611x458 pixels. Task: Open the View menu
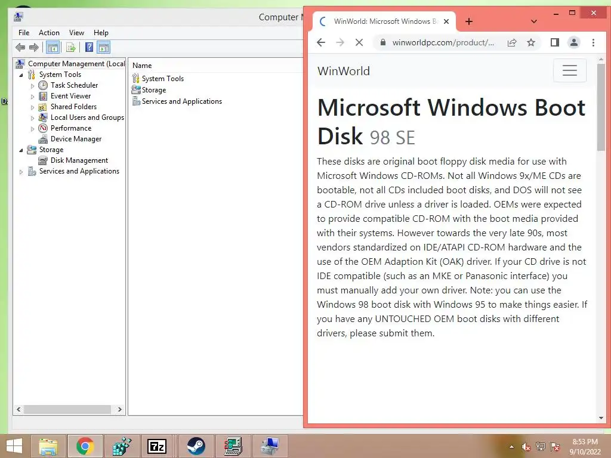pos(76,33)
